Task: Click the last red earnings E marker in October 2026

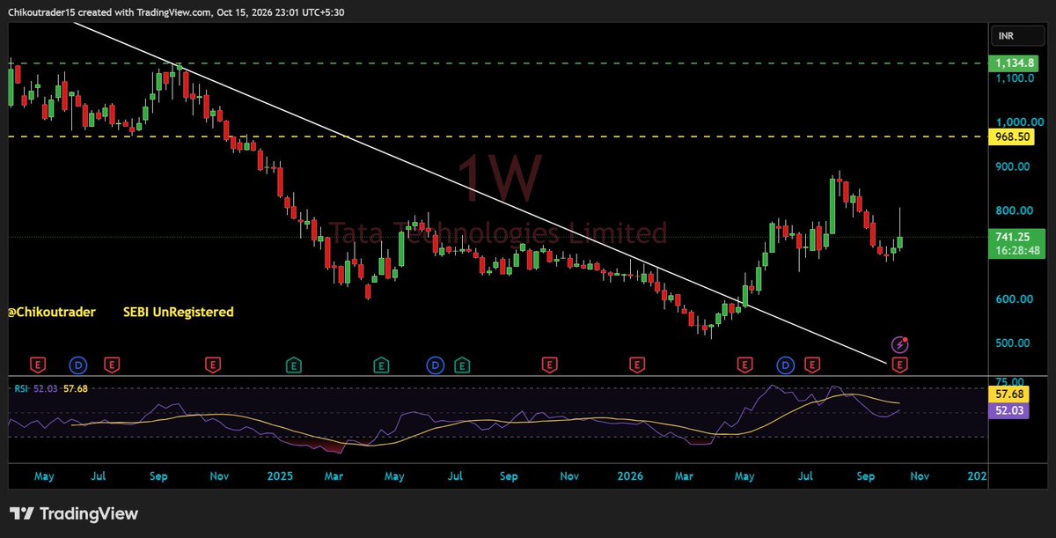Action: coord(900,363)
